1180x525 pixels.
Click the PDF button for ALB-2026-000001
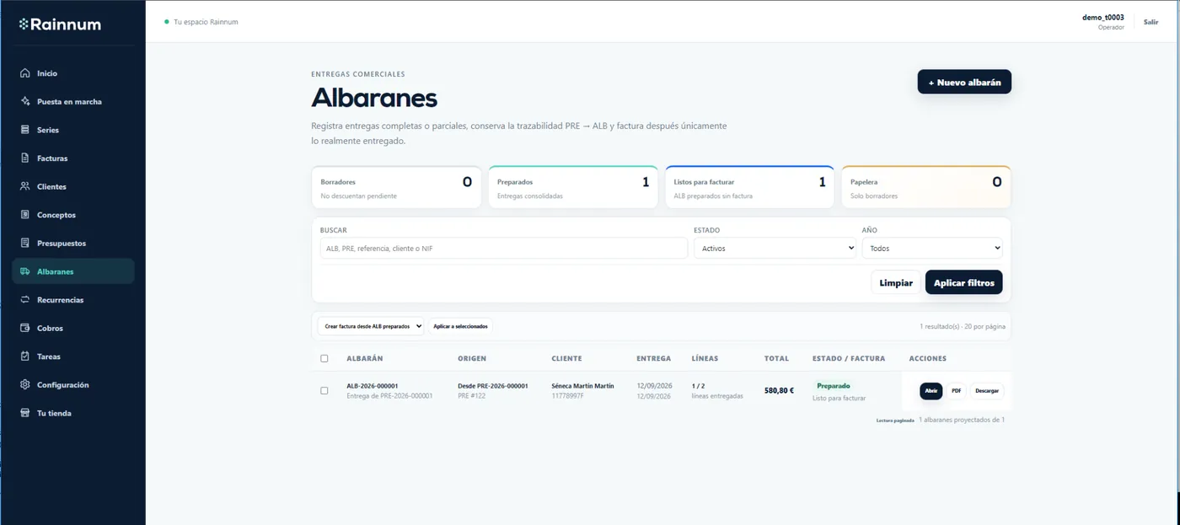(x=957, y=391)
